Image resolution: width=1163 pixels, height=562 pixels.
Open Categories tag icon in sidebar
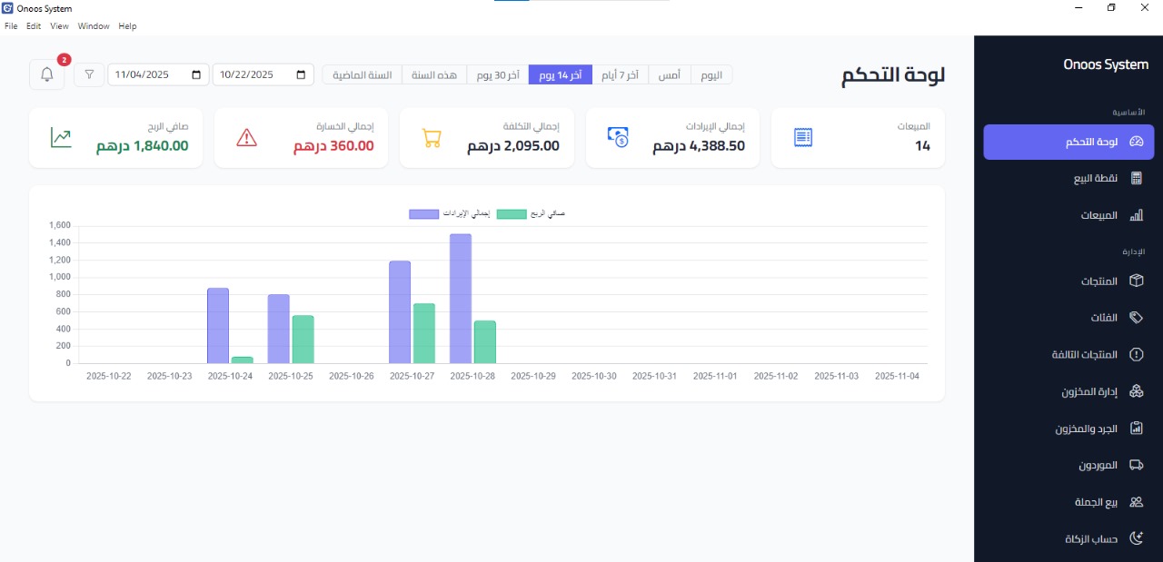[x=1136, y=318]
